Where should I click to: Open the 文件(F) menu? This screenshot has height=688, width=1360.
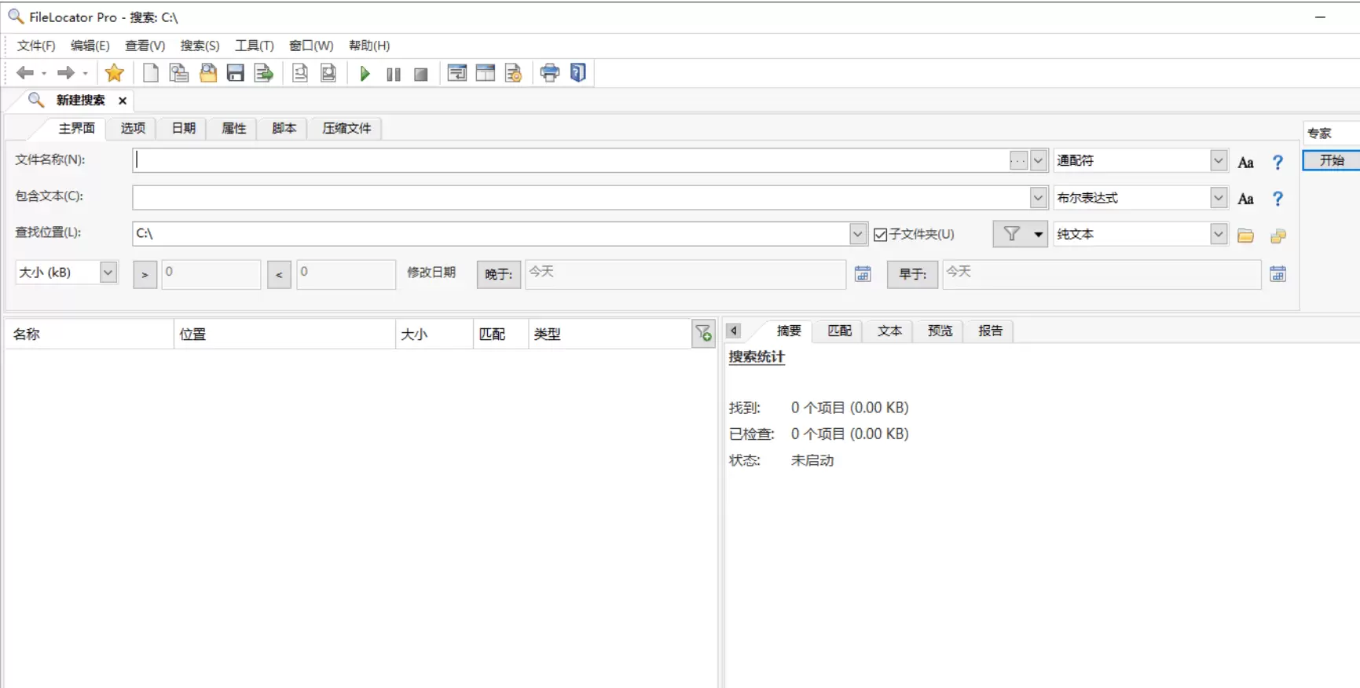tap(36, 46)
